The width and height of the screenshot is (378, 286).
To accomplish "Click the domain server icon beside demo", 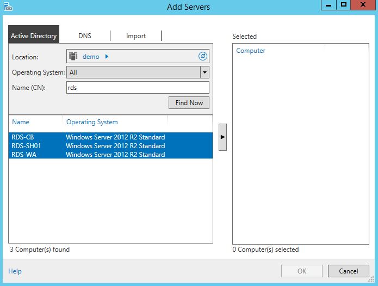I will tap(73, 56).
